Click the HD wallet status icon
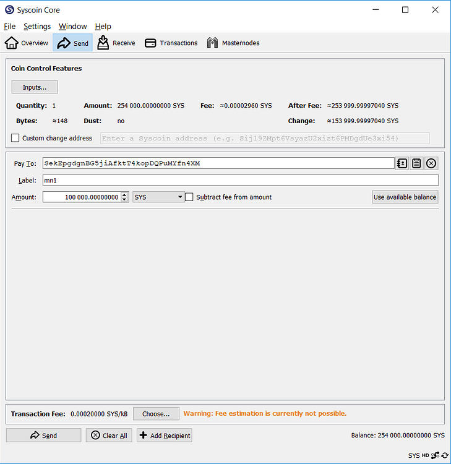Screen dimensions: 451x464 (x=425, y=455)
